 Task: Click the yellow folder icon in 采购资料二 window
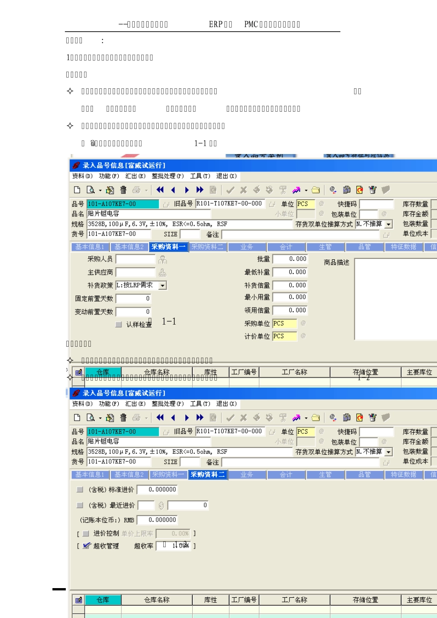316,418
